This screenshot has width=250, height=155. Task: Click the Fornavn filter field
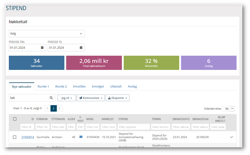coord(42,127)
